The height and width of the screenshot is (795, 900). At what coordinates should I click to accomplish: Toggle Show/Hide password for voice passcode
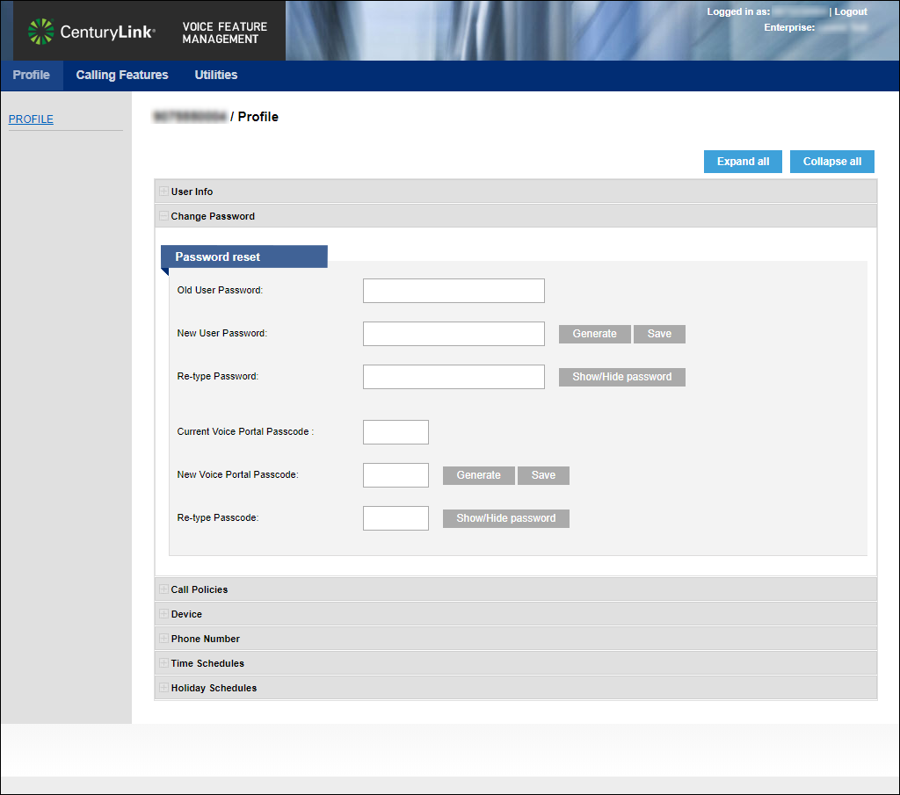pos(506,518)
